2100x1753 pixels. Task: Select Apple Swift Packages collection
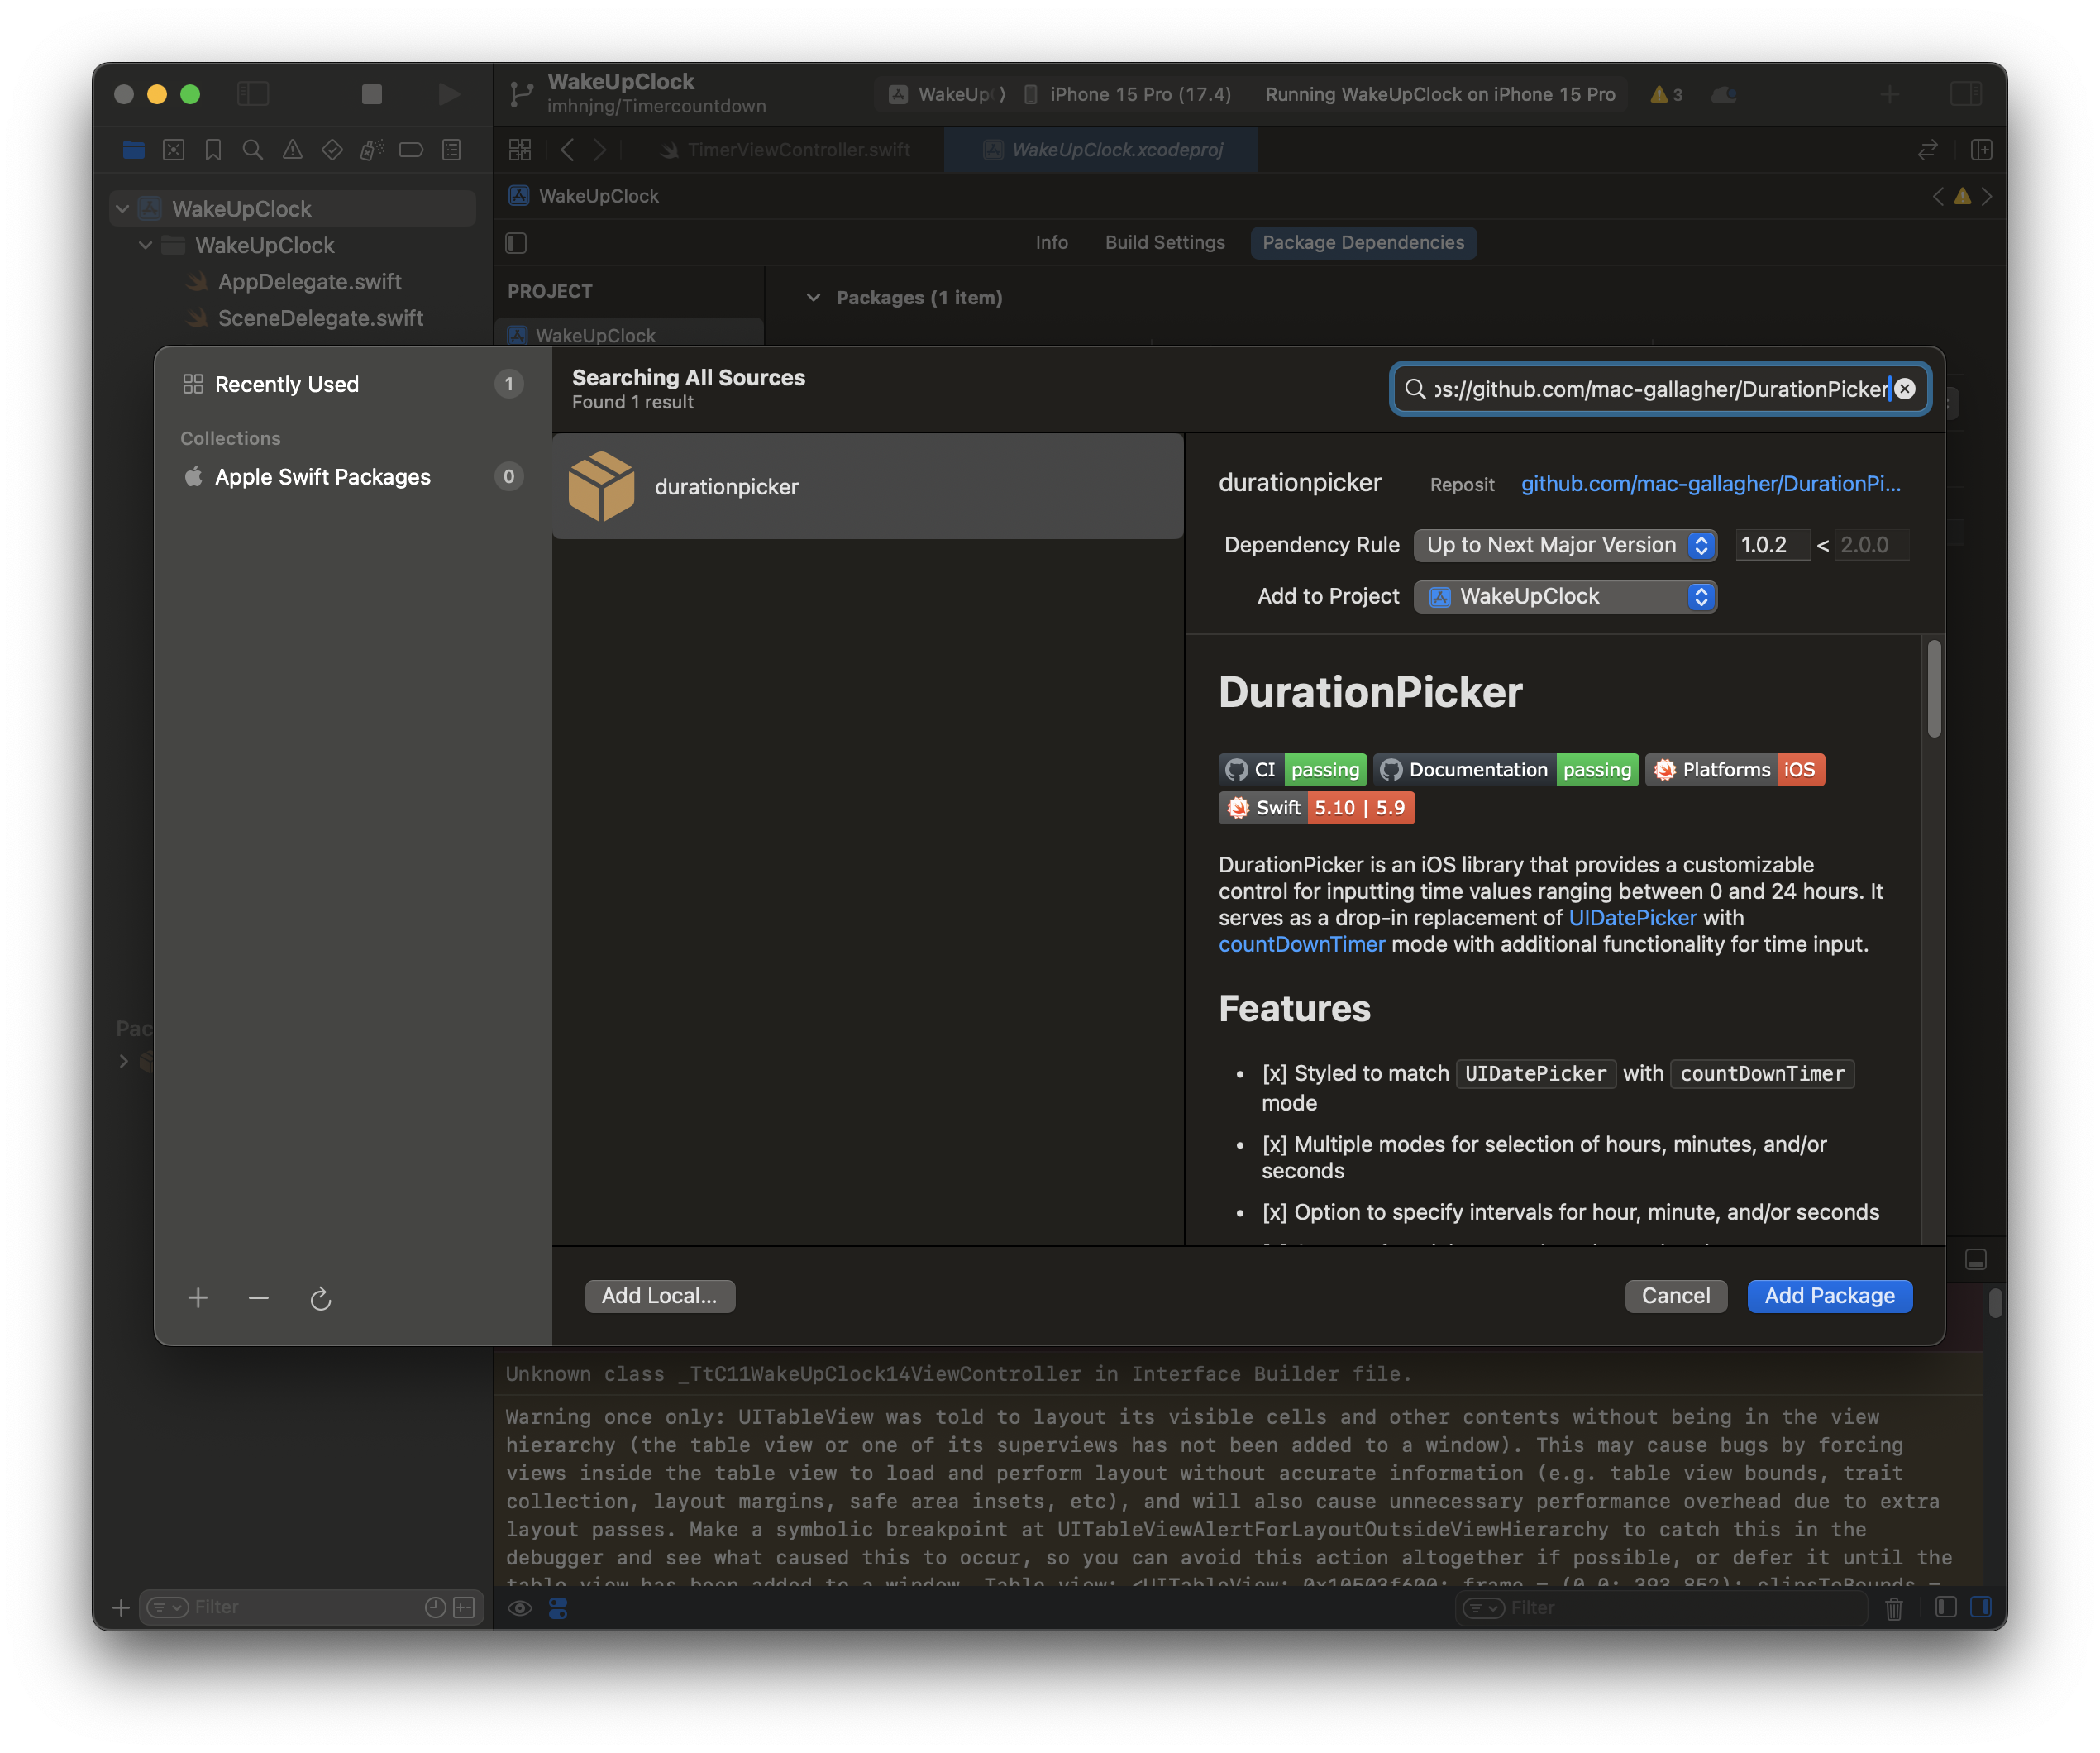(352, 477)
